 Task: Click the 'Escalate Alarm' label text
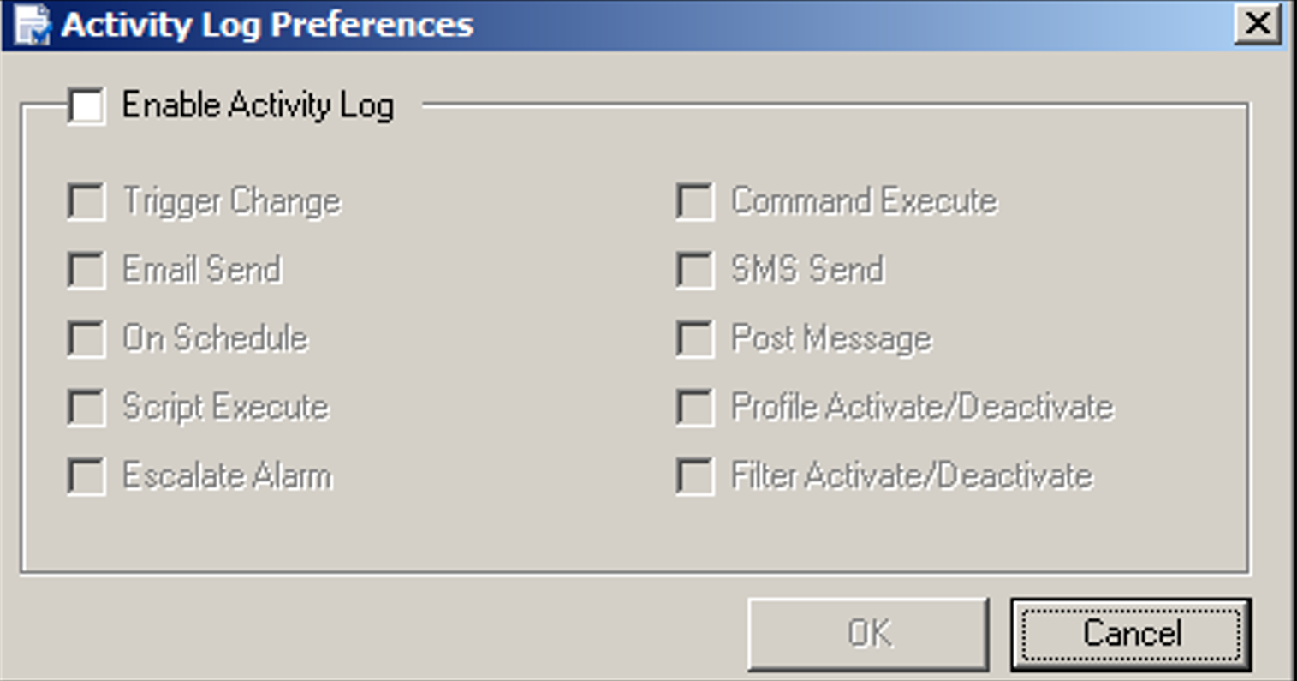pos(227,476)
